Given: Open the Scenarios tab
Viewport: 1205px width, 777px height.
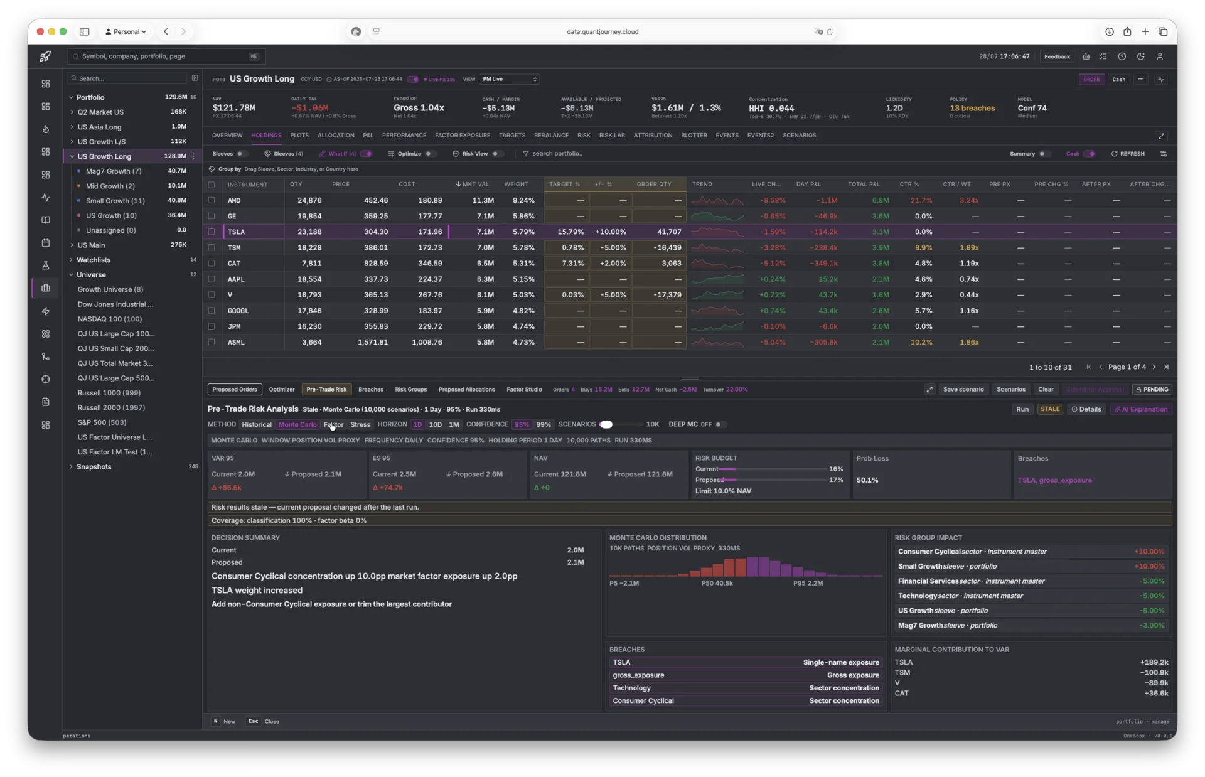Looking at the screenshot, I should pos(799,136).
